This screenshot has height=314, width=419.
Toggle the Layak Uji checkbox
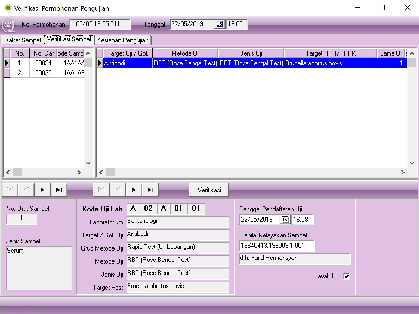click(x=347, y=276)
